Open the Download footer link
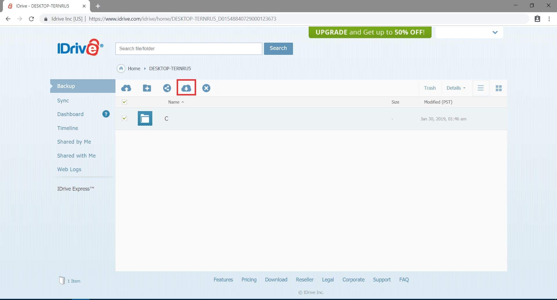The width and height of the screenshot is (557, 300). 276,279
